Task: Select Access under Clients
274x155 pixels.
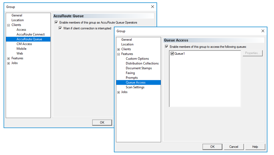Action: tap(21, 30)
